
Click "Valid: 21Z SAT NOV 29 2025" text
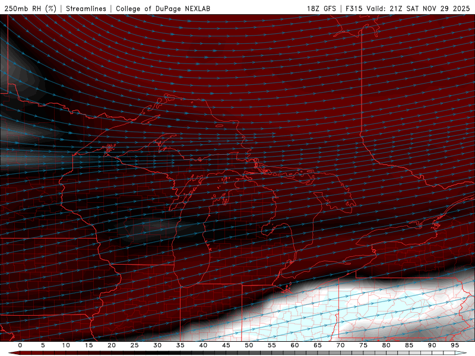click(418, 8)
